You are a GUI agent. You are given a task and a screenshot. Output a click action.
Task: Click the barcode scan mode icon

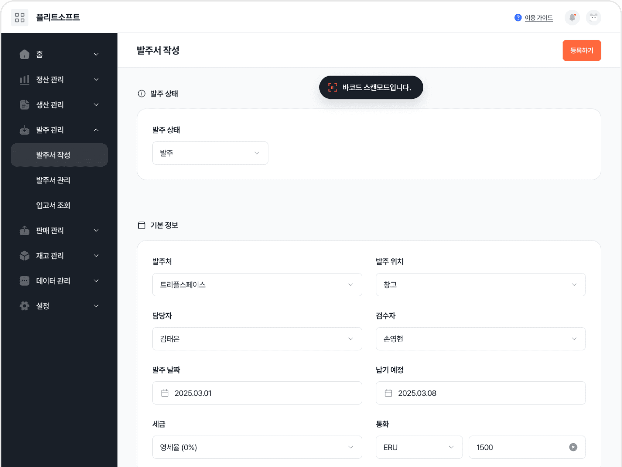coord(333,87)
